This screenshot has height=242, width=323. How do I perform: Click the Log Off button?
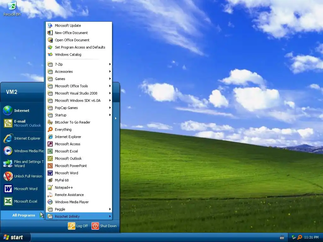tap(78, 226)
